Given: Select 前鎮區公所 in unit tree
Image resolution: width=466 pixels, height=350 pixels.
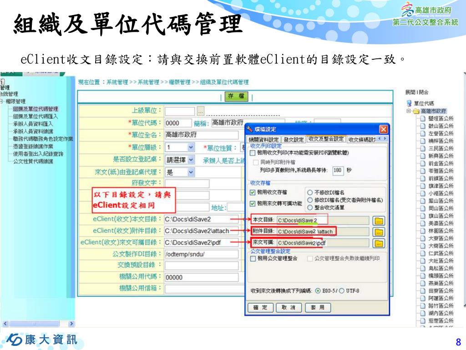Looking at the screenshot, I should (x=441, y=178).
